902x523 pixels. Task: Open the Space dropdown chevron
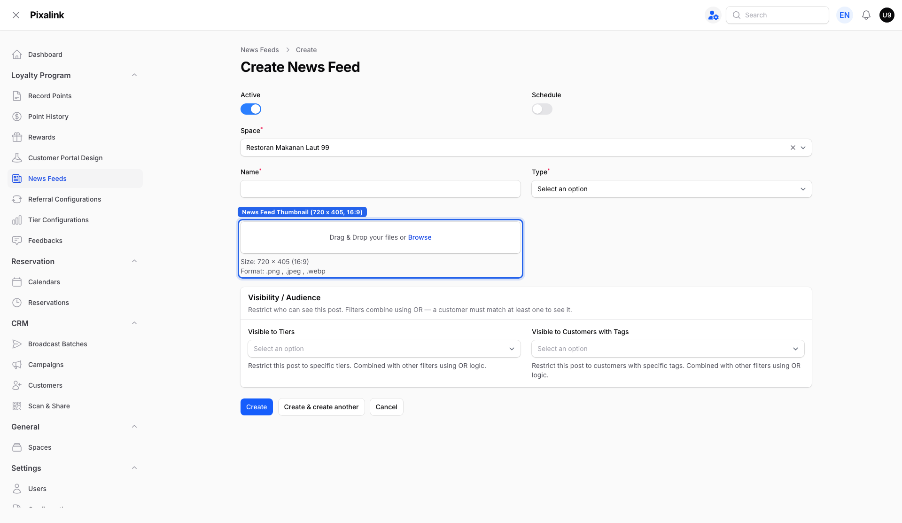pyautogui.click(x=803, y=148)
